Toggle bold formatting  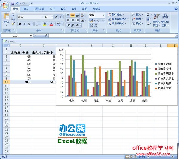pyautogui.click(x=20, y=24)
